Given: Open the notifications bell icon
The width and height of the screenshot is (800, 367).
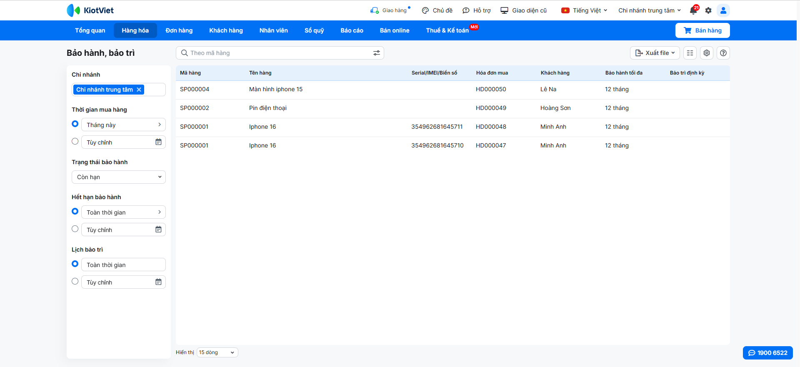Looking at the screenshot, I should [693, 10].
